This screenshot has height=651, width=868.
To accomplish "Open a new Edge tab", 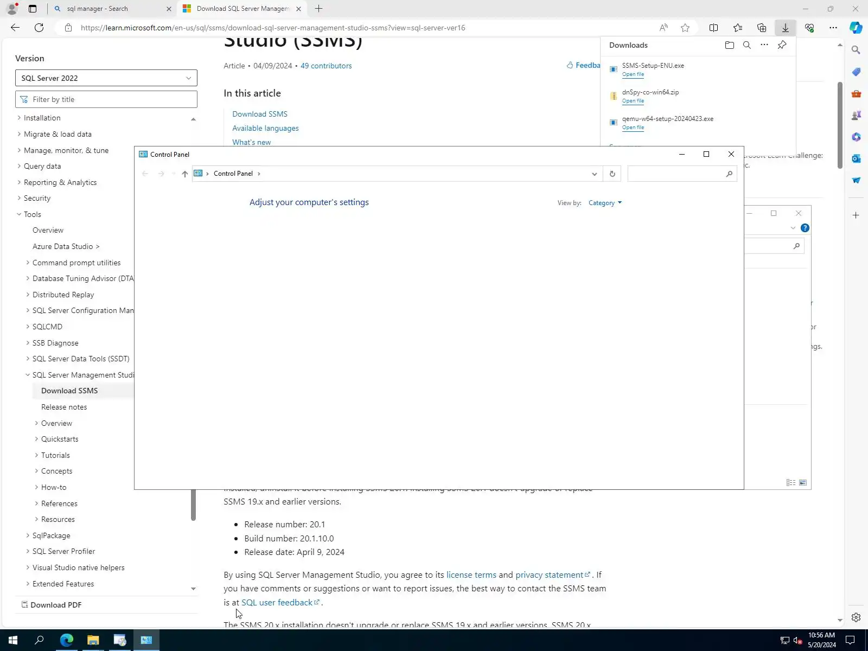I will click(x=319, y=9).
